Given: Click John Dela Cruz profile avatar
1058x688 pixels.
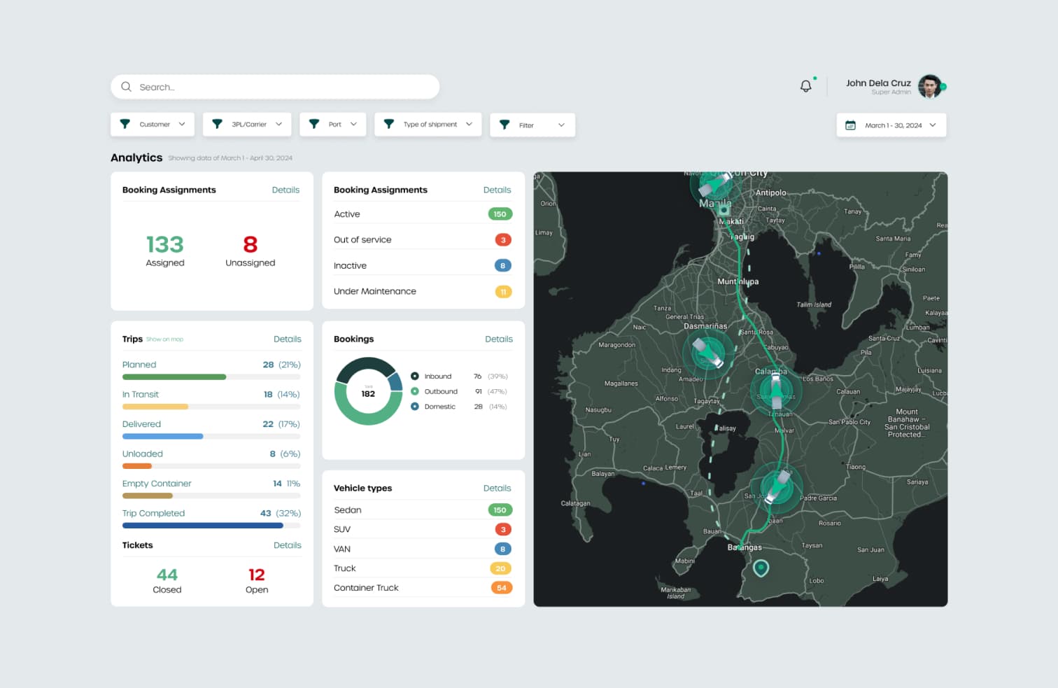Looking at the screenshot, I should click(x=930, y=87).
